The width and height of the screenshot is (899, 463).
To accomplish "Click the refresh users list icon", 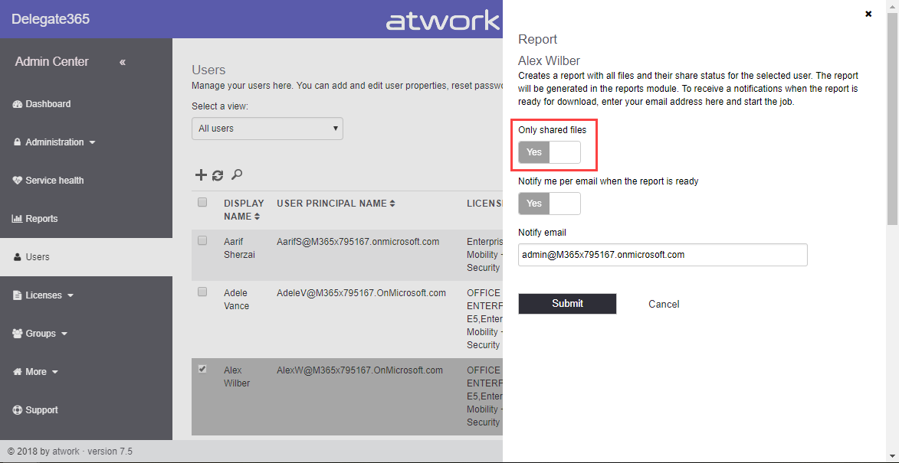I will (218, 175).
